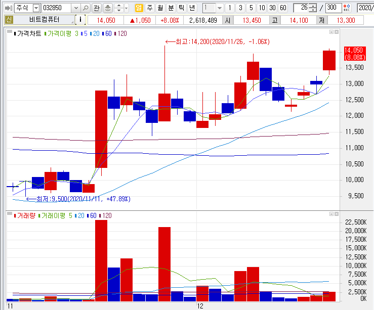Switch chart to daily 일 period
This screenshot has width=374, height=310.
pos(139,8)
